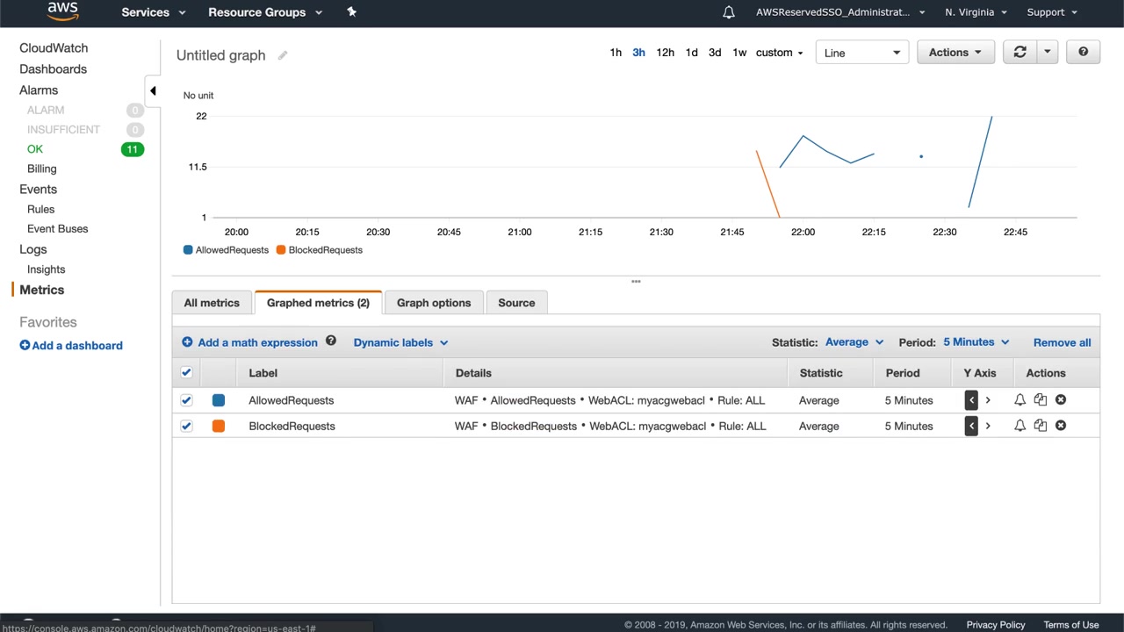Open the Graph options tab

434,303
